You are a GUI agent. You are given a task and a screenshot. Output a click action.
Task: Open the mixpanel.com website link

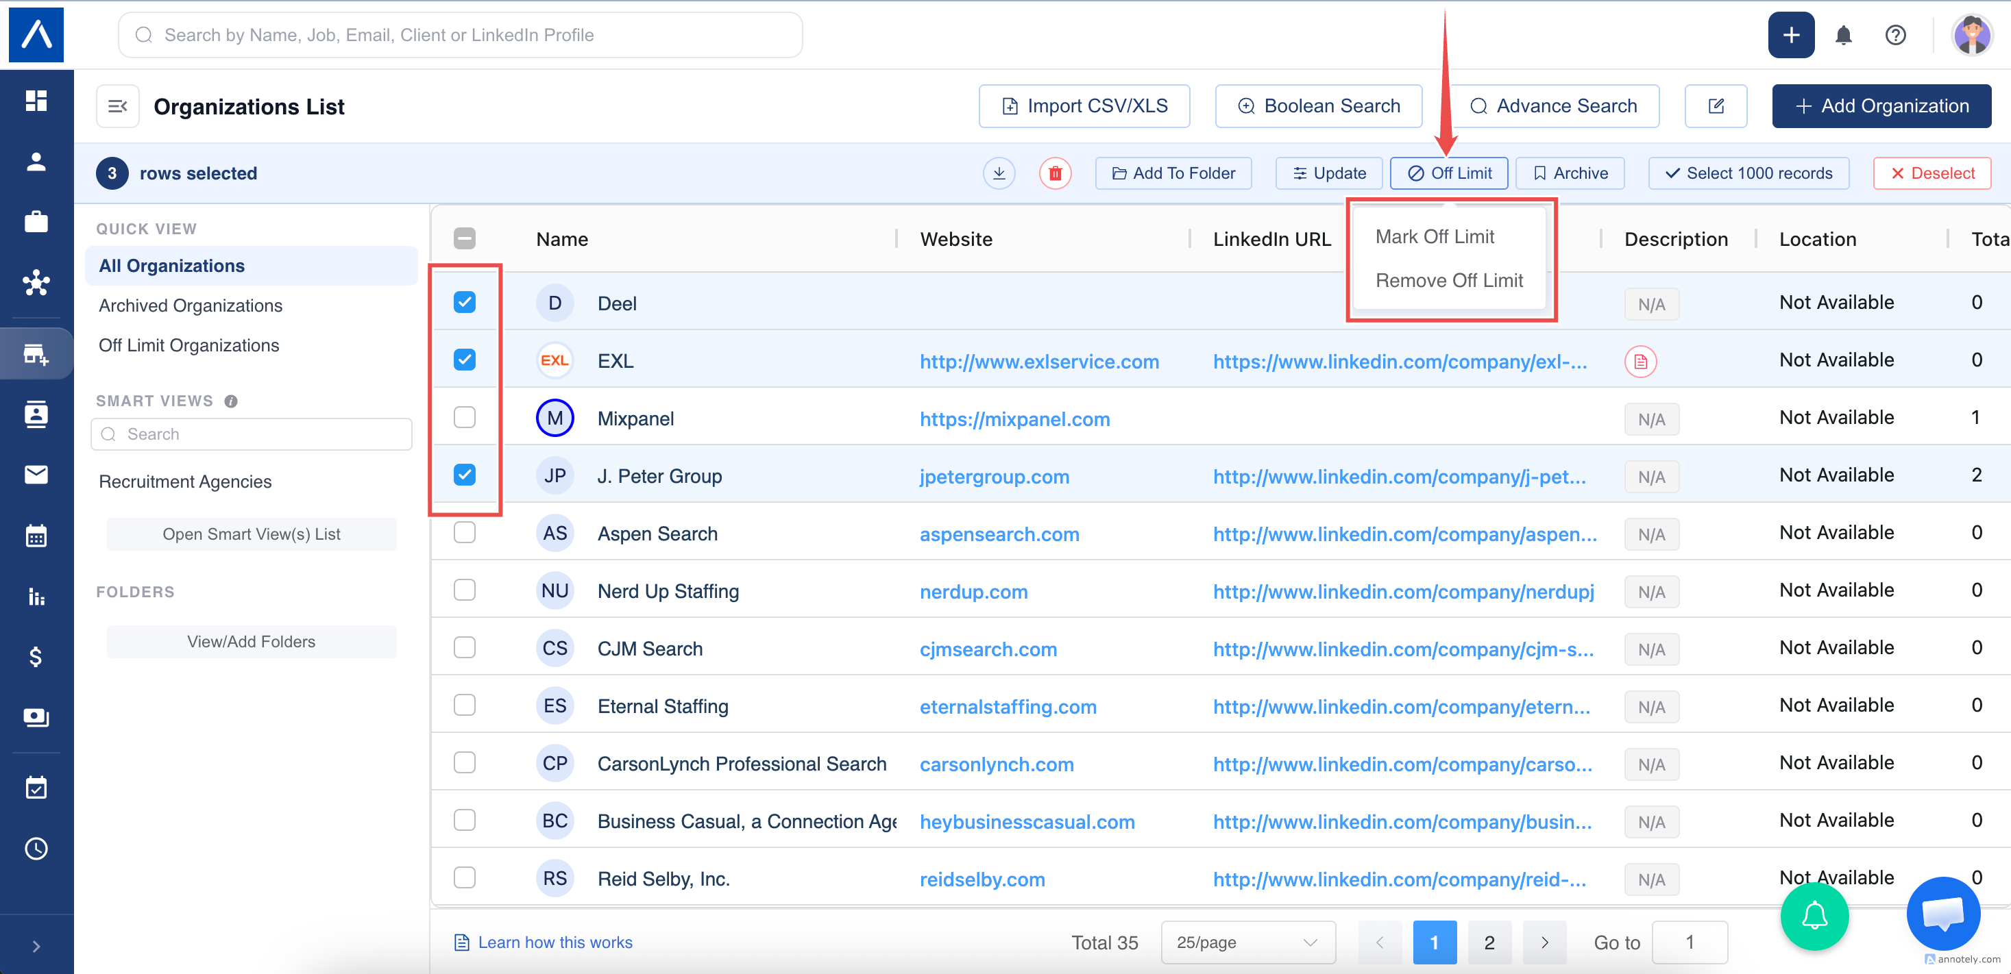[1014, 419]
